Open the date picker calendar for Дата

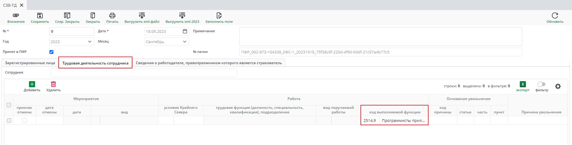[185, 31]
